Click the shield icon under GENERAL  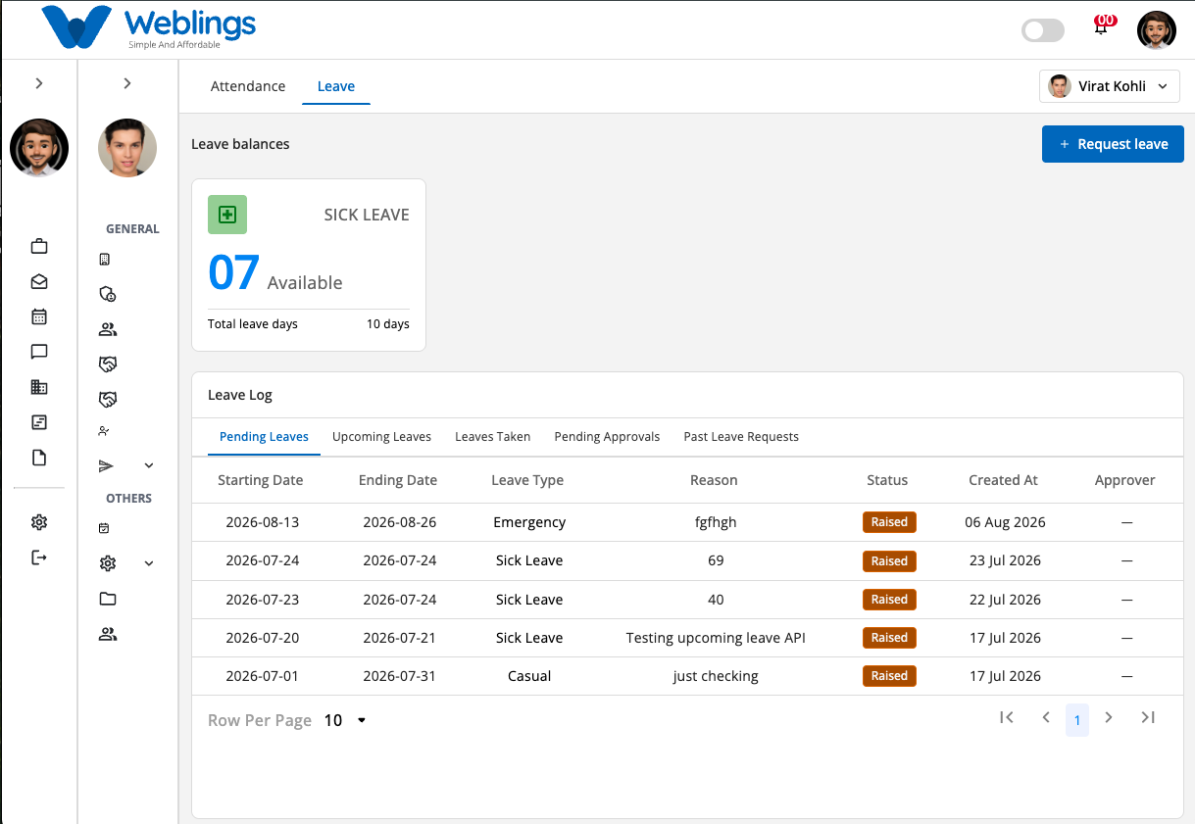pyautogui.click(x=108, y=294)
